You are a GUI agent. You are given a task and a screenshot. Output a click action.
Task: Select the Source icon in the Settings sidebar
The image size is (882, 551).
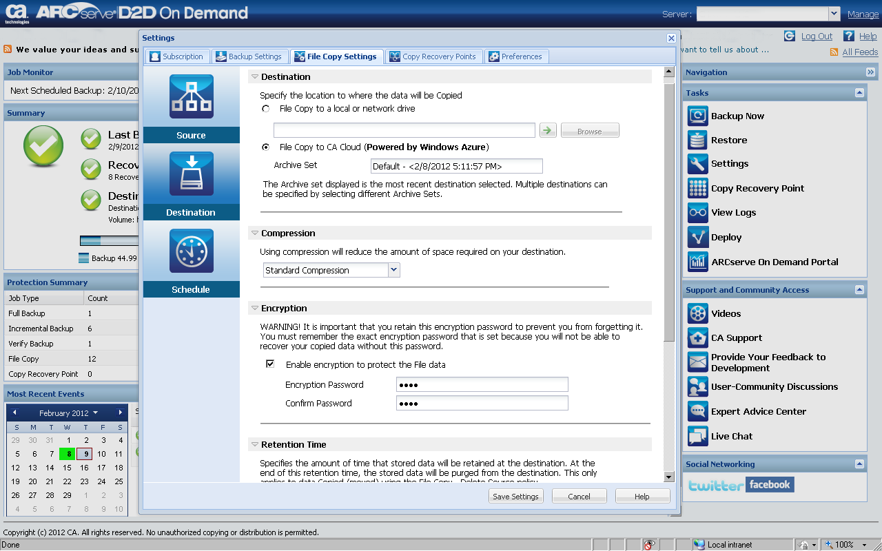pos(192,96)
